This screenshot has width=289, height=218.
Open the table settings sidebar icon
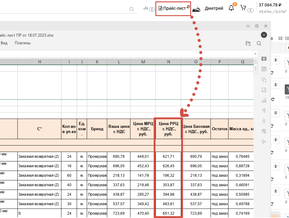coord(264,69)
